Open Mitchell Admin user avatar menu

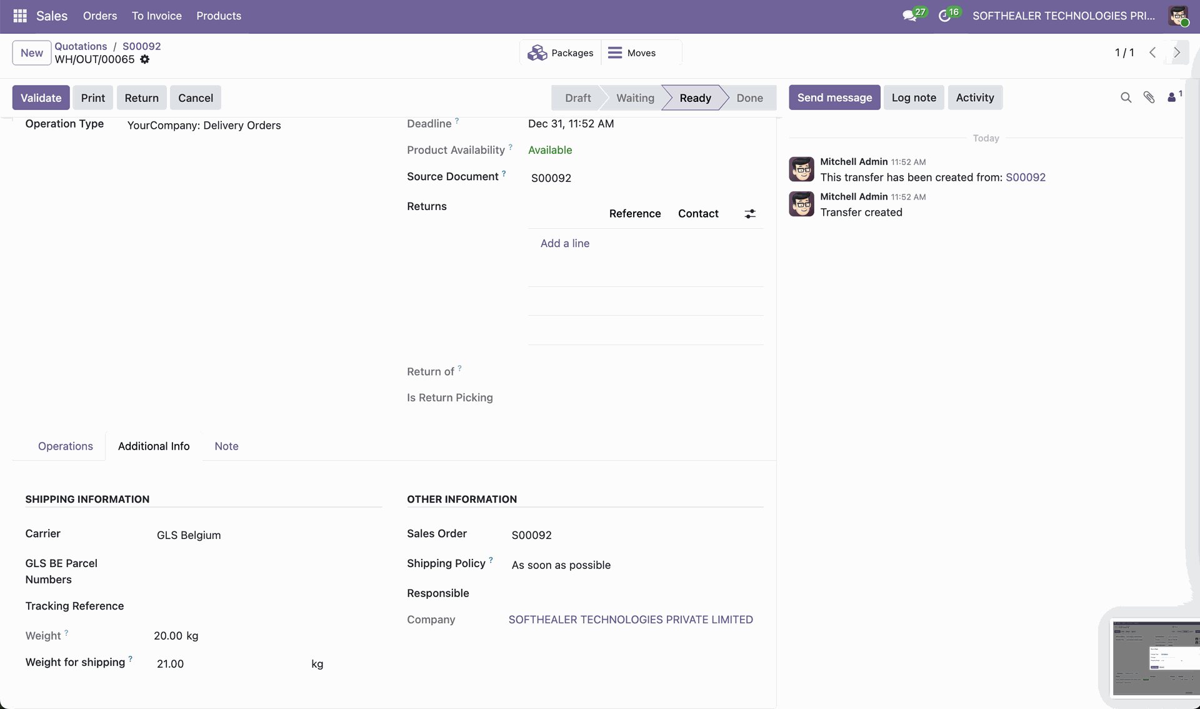pyautogui.click(x=1178, y=16)
